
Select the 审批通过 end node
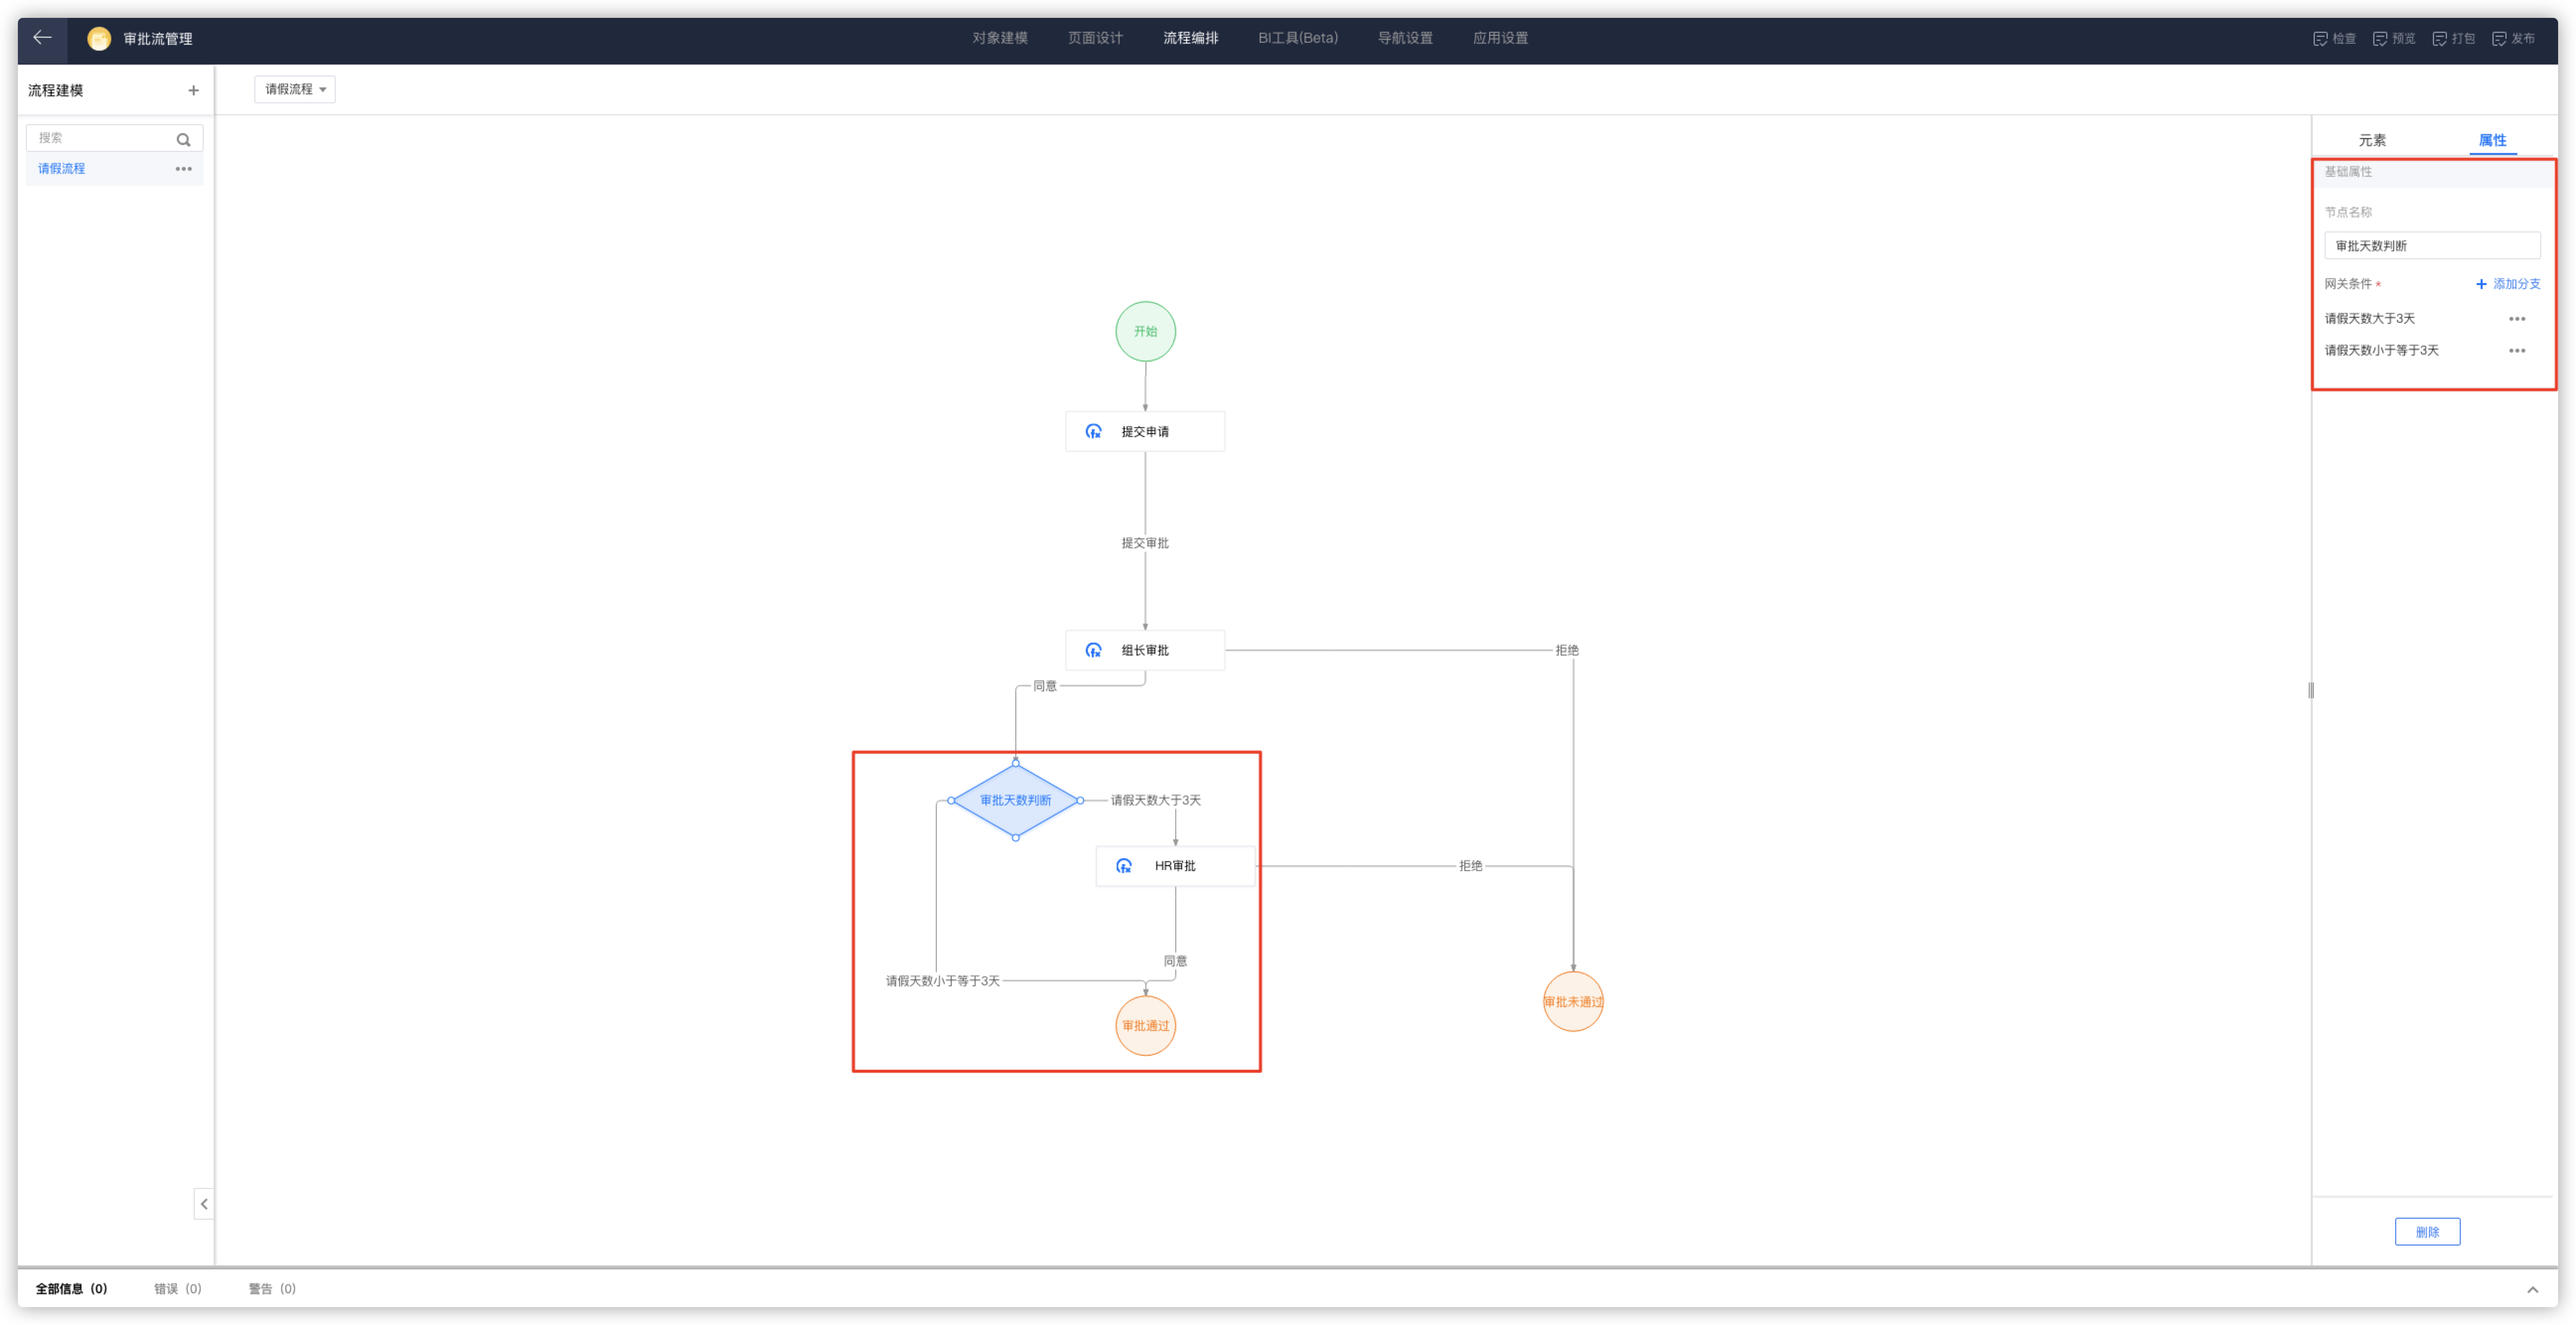[1145, 1025]
